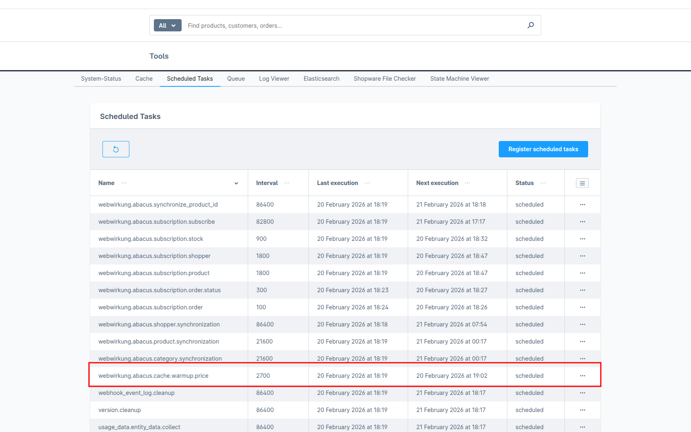Image resolution: width=691 pixels, height=432 pixels.
Task: Click the Interval column options dots
Action: (x=287, y=183)
